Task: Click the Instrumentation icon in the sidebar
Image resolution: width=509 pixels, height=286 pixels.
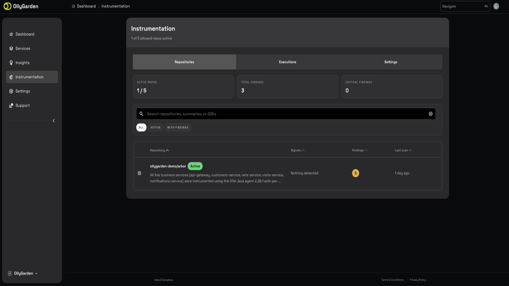Action: point(11,77)
